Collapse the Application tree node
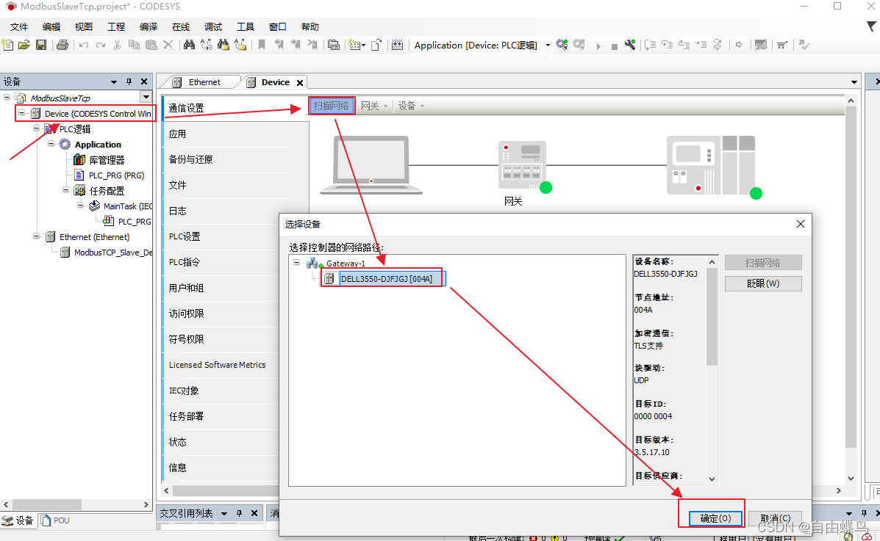The image size is (880, 541). coord(51,144)
